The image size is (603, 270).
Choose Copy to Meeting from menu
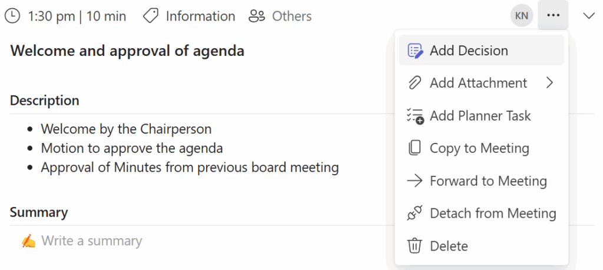(x=479, y=148)
